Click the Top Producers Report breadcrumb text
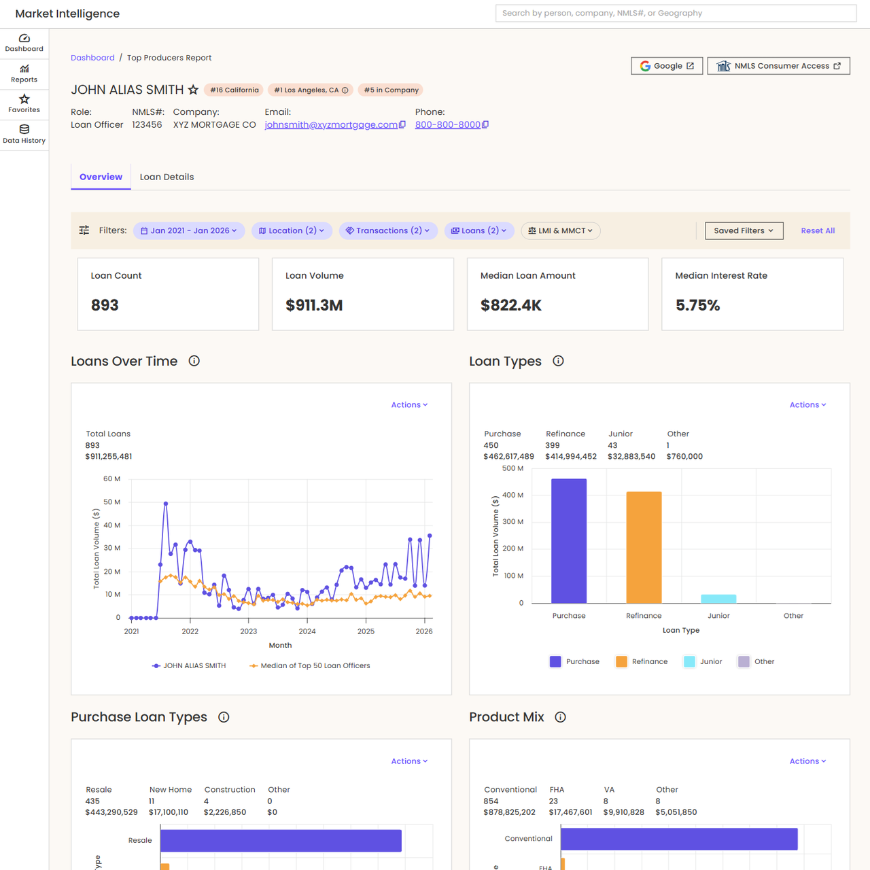Image resolution: width=870 pixels, height=870 pixels. pyautogui.click(x=169, y=58)
